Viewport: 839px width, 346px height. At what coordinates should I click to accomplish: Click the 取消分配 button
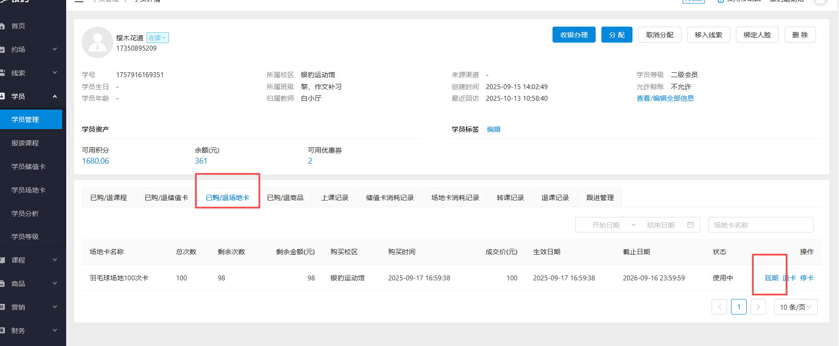(x=660, y=35)
